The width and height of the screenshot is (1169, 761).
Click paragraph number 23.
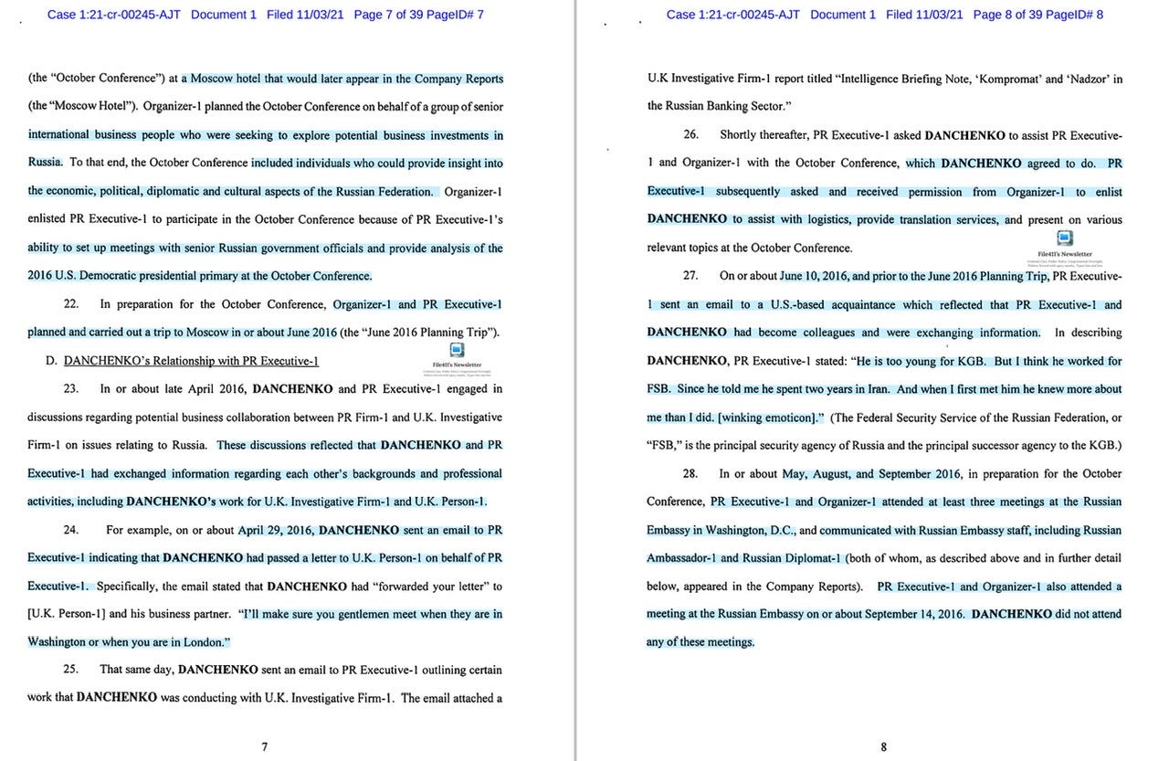tap(70, 388)
